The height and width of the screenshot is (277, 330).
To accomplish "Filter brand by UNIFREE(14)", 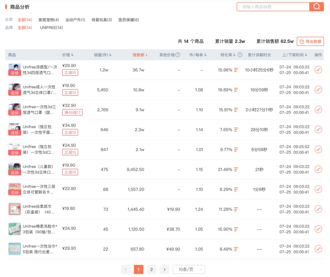I will [51, 28].
